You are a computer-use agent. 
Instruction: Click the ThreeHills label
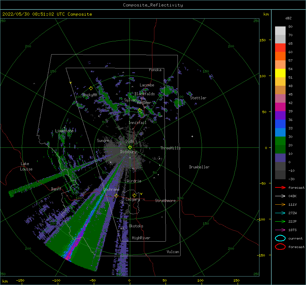coord(170,148)
